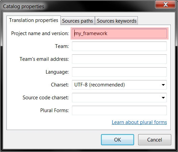Click the UTF-8 (recommended) combo box
The width and height of the screenshot is (178, 152).
119,85
